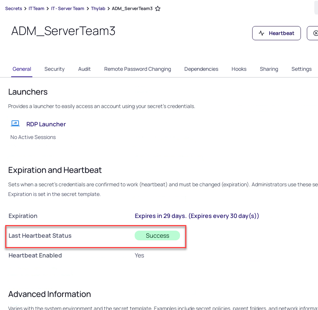The image size is (318, 310).
Task: Switch to the Settings tab
Action: pyautogui.click(x=301, y=69)
